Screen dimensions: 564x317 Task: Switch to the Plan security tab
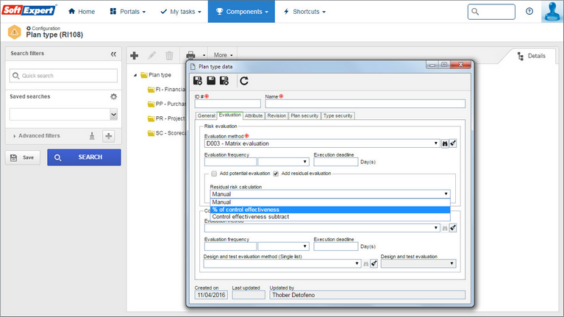tap(304, 115)
